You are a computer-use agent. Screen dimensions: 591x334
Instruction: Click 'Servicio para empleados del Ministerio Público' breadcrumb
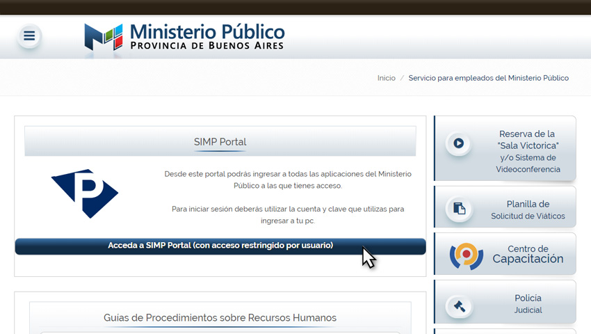pos(489,78)
